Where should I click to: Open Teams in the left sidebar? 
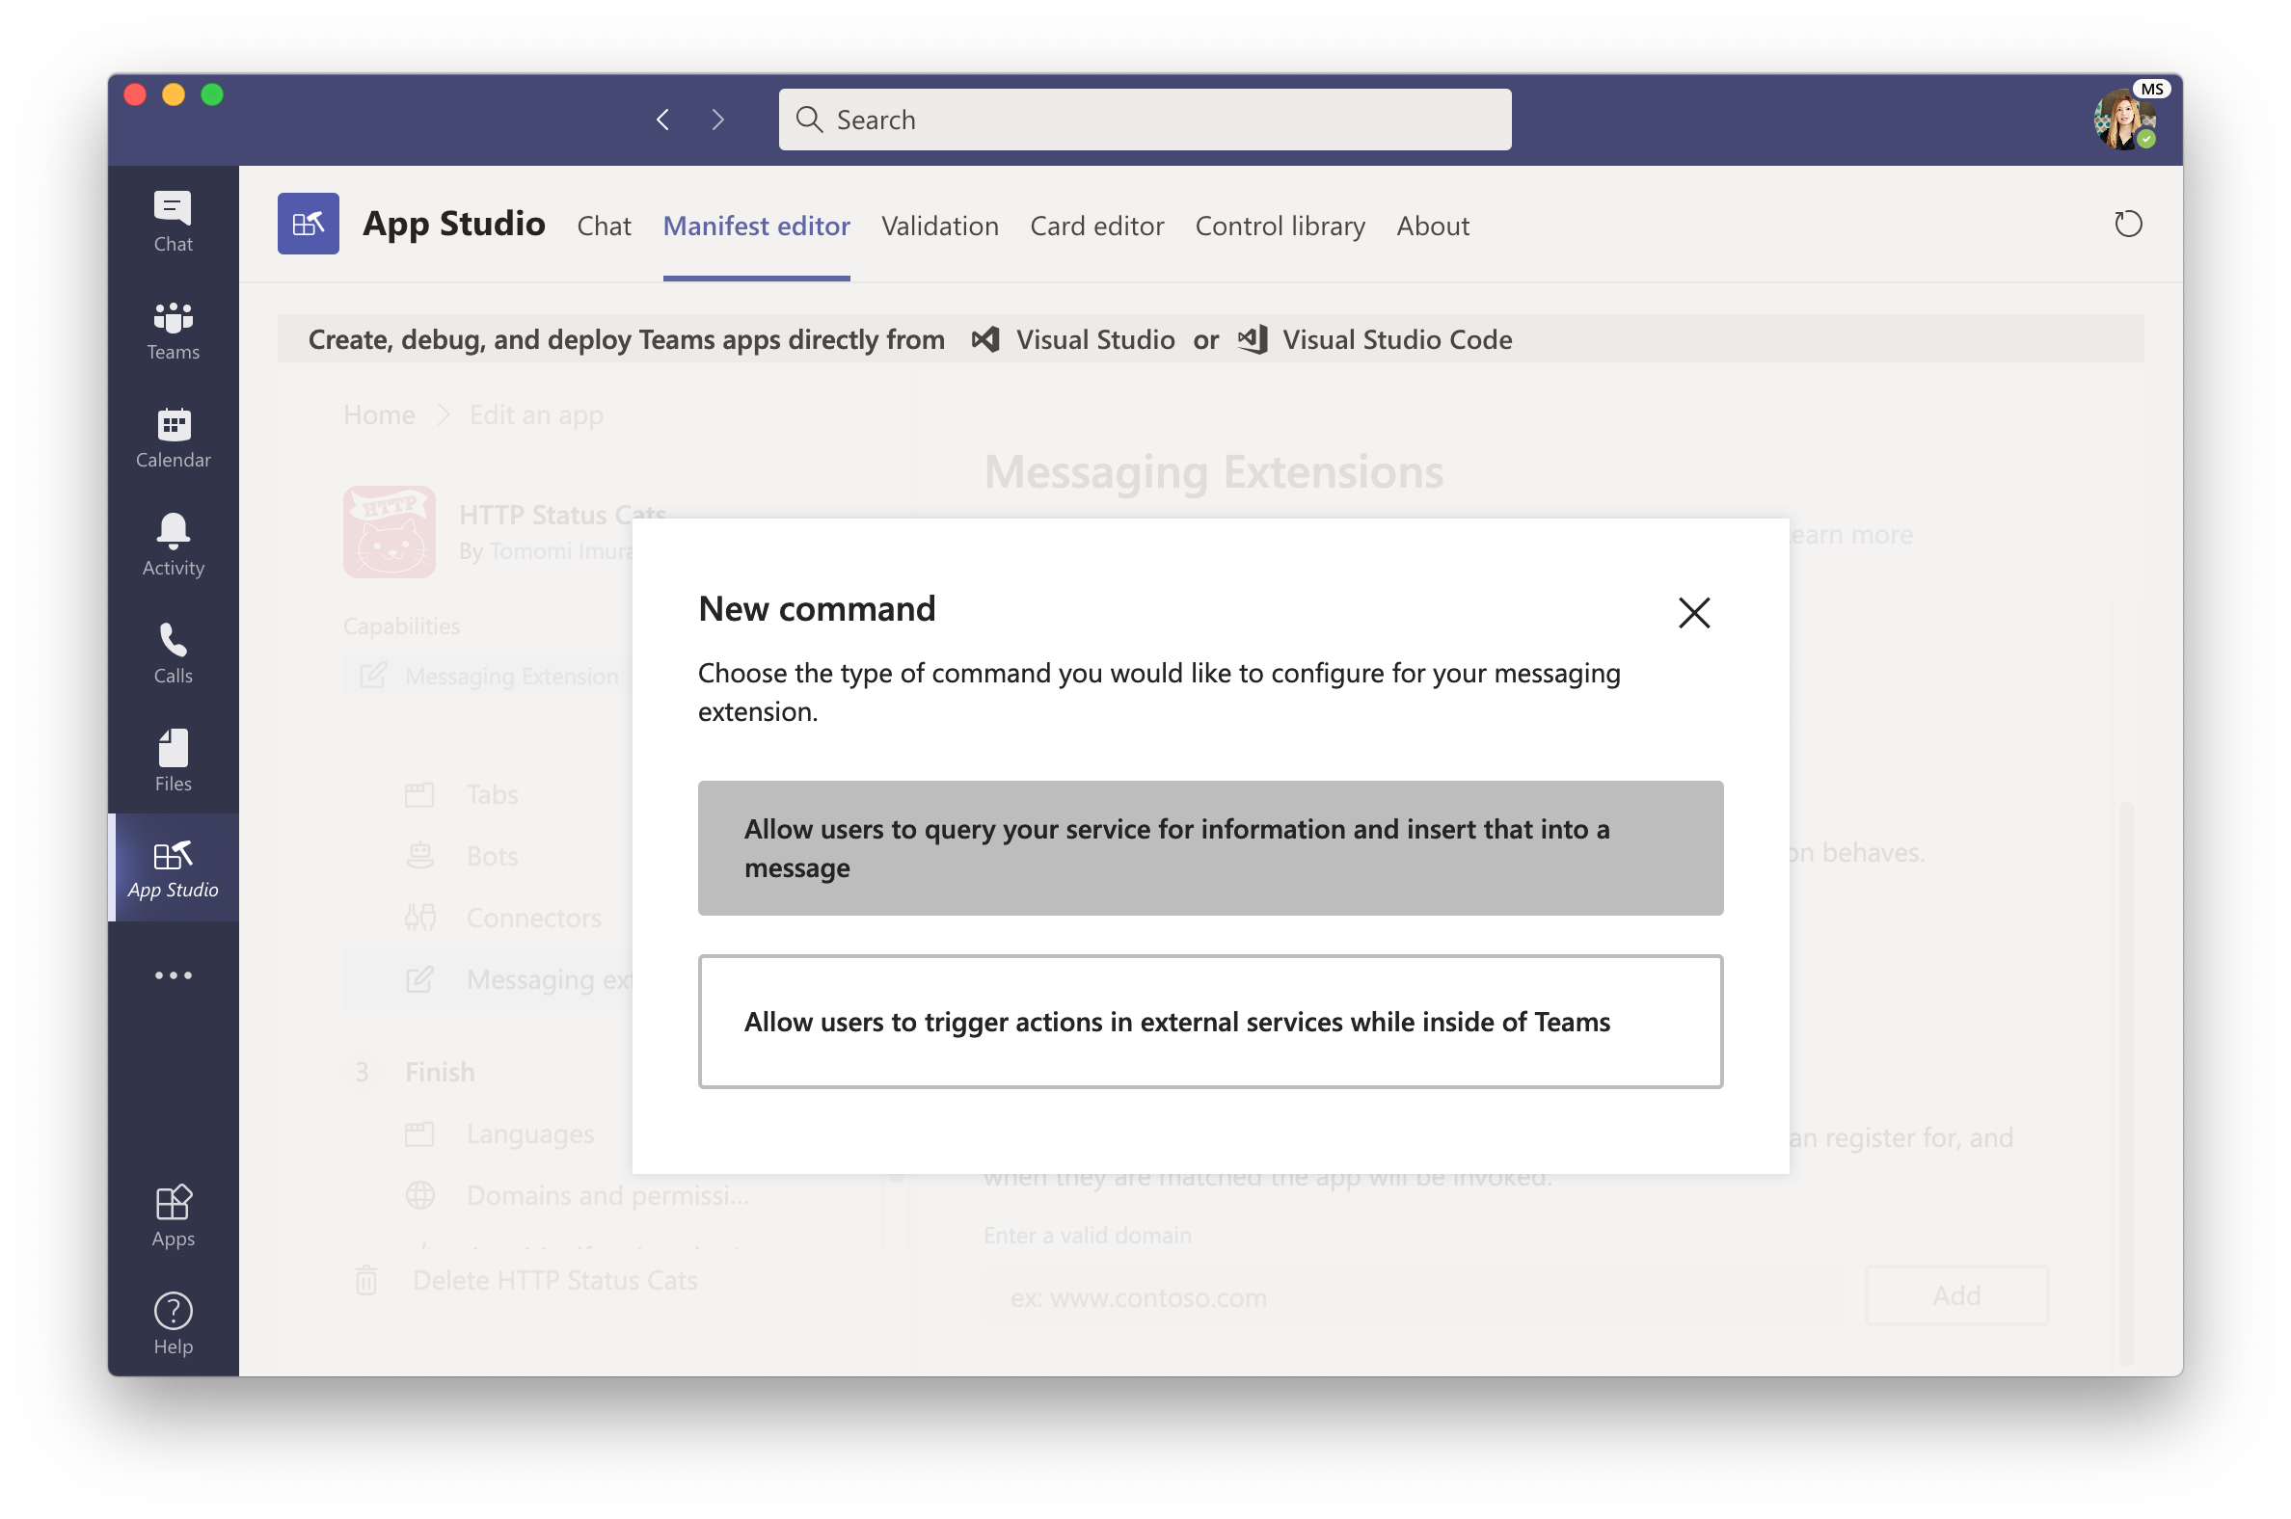[x=173, y=330]
